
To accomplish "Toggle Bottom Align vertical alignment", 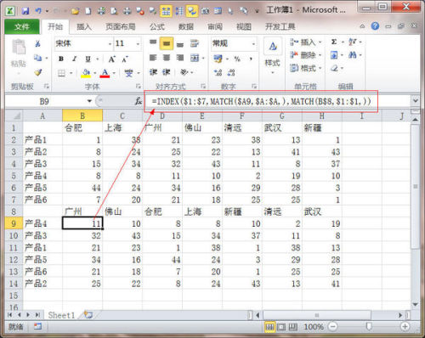I will pos(180,44).
